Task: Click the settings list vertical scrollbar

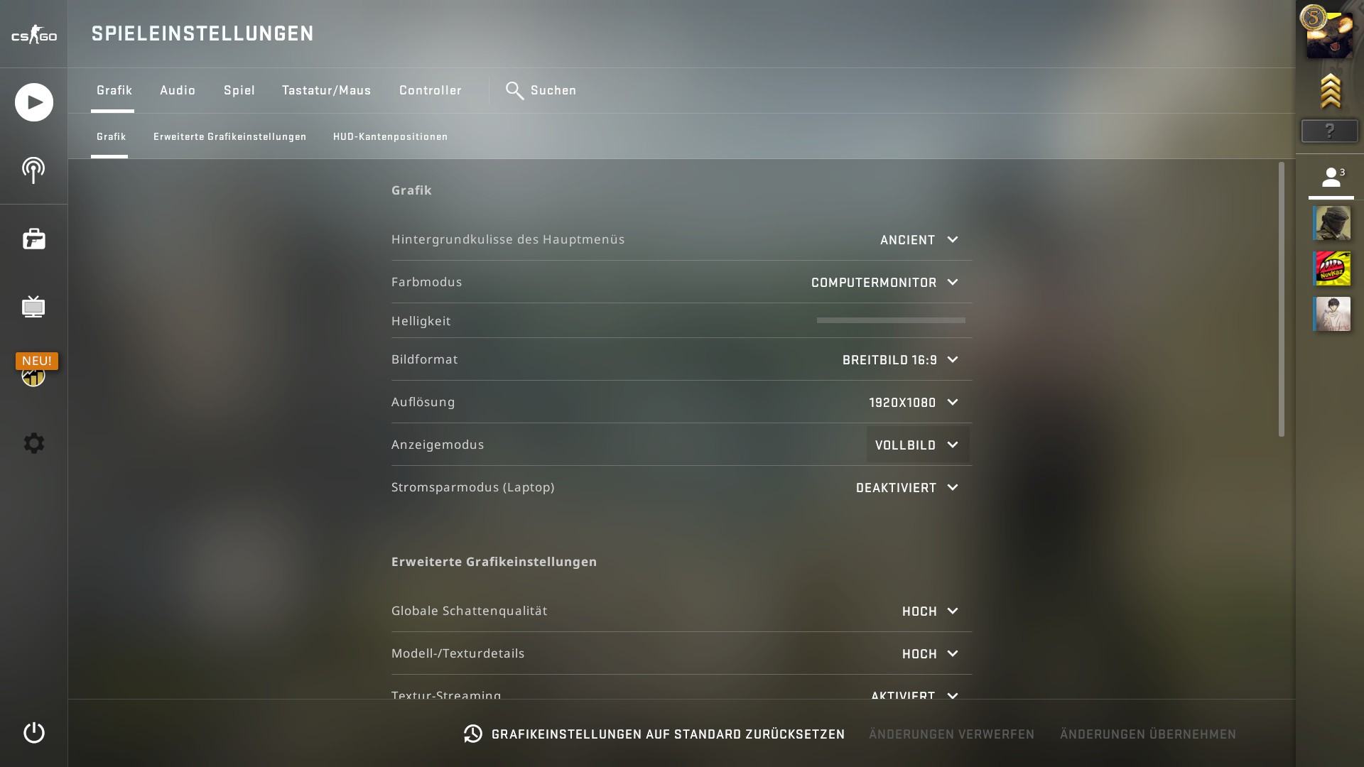Action: tap(1282, 299)
